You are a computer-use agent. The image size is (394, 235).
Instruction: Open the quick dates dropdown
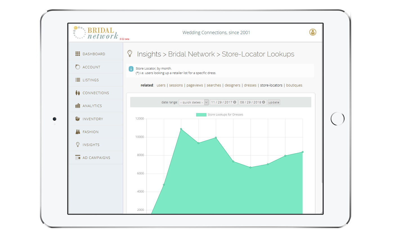[194, 102]
